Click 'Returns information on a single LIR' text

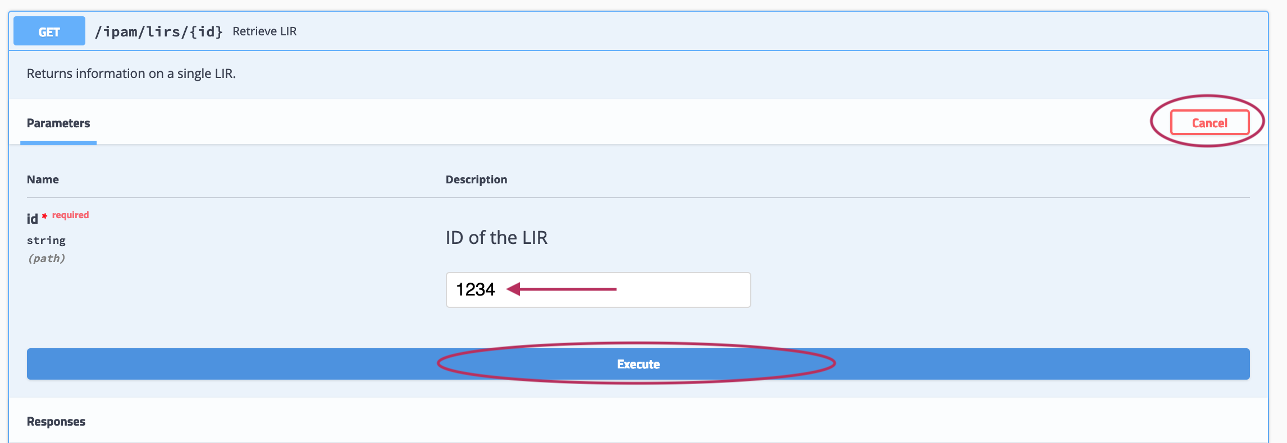click(x=131, y=73)
